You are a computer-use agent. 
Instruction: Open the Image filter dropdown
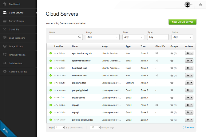coord(103,37)
